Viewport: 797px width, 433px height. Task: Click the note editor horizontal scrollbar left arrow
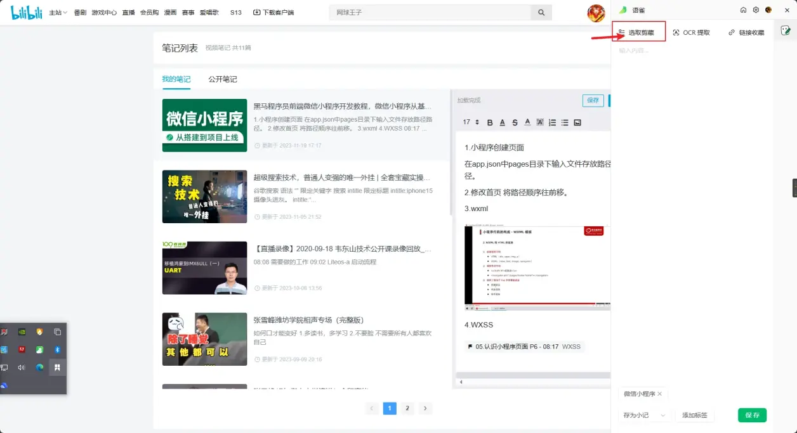(461, 382)
